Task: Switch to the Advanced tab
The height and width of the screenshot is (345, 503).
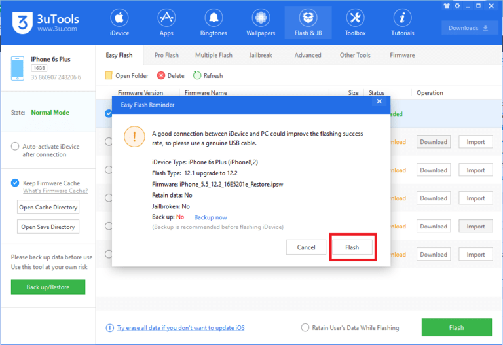Action: [308, 55]
